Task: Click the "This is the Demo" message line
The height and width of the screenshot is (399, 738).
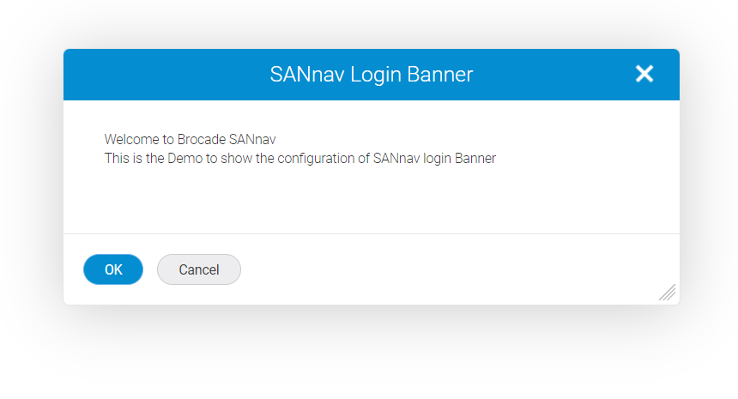Action: tap(299, 158)
